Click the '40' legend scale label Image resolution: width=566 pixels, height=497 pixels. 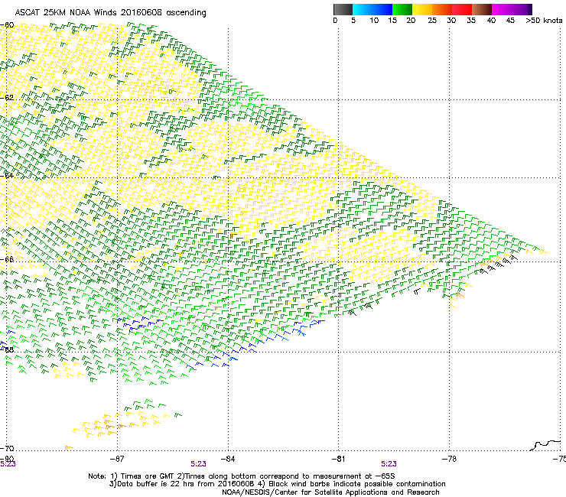491,21
